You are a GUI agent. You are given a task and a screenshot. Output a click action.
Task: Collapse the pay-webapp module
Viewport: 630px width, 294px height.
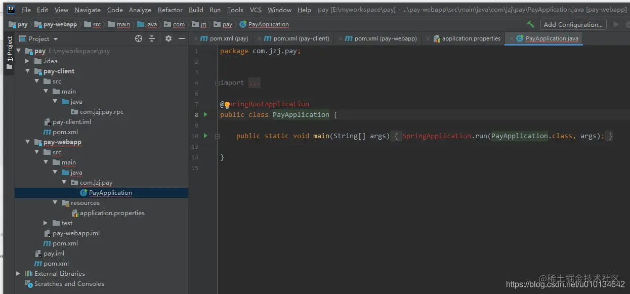tap(28, 142)
